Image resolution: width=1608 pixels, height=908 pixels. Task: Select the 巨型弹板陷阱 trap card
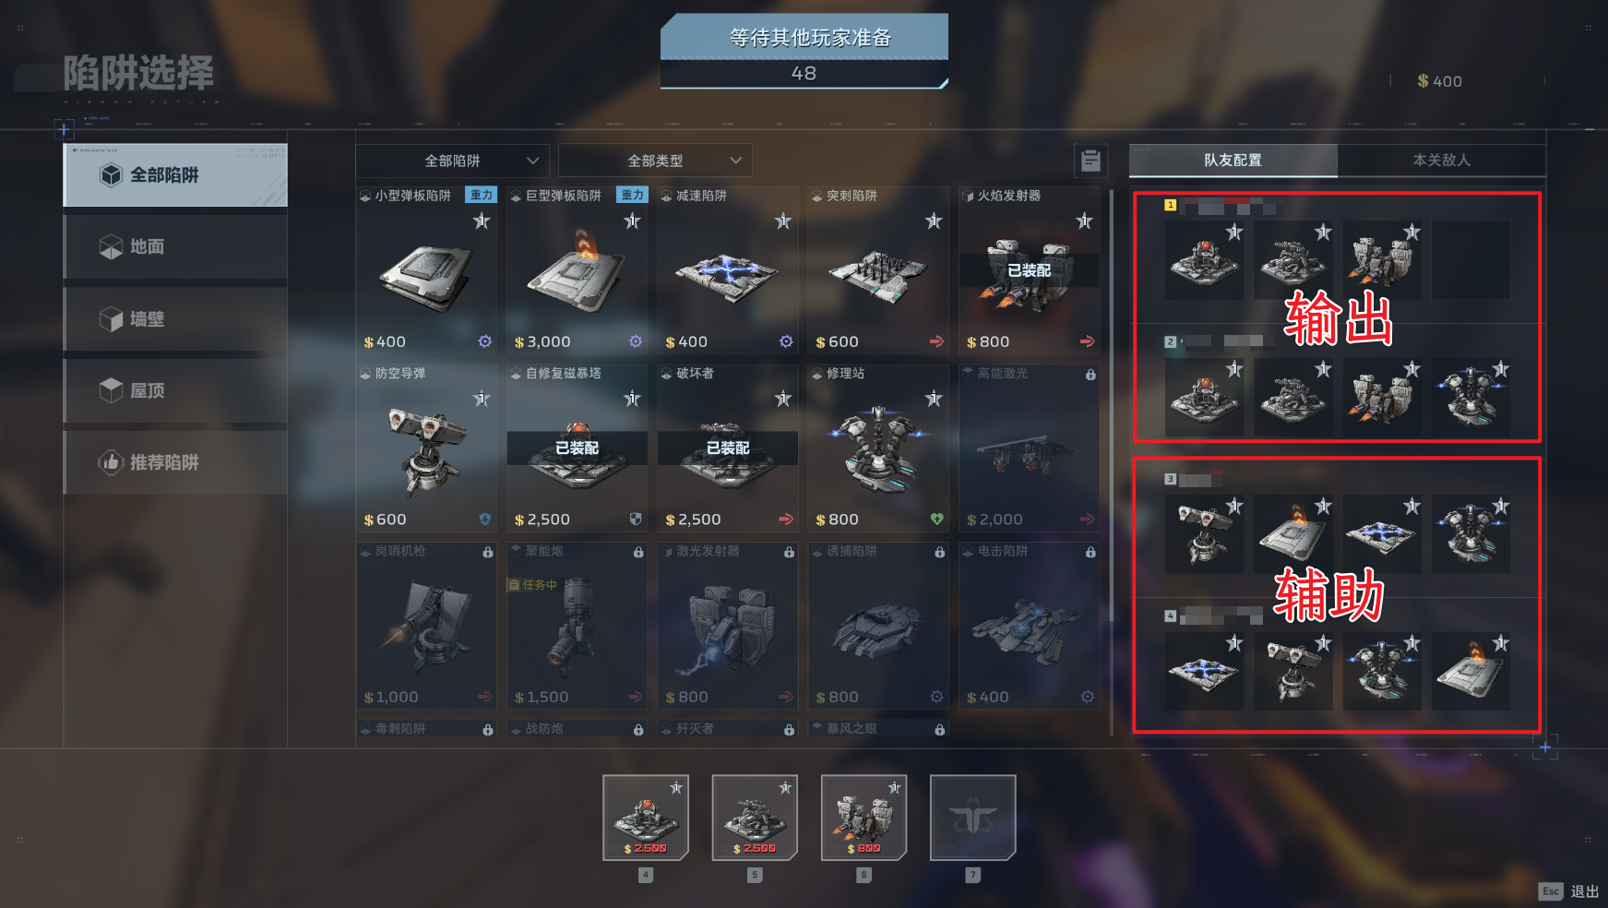pos(578,270)
